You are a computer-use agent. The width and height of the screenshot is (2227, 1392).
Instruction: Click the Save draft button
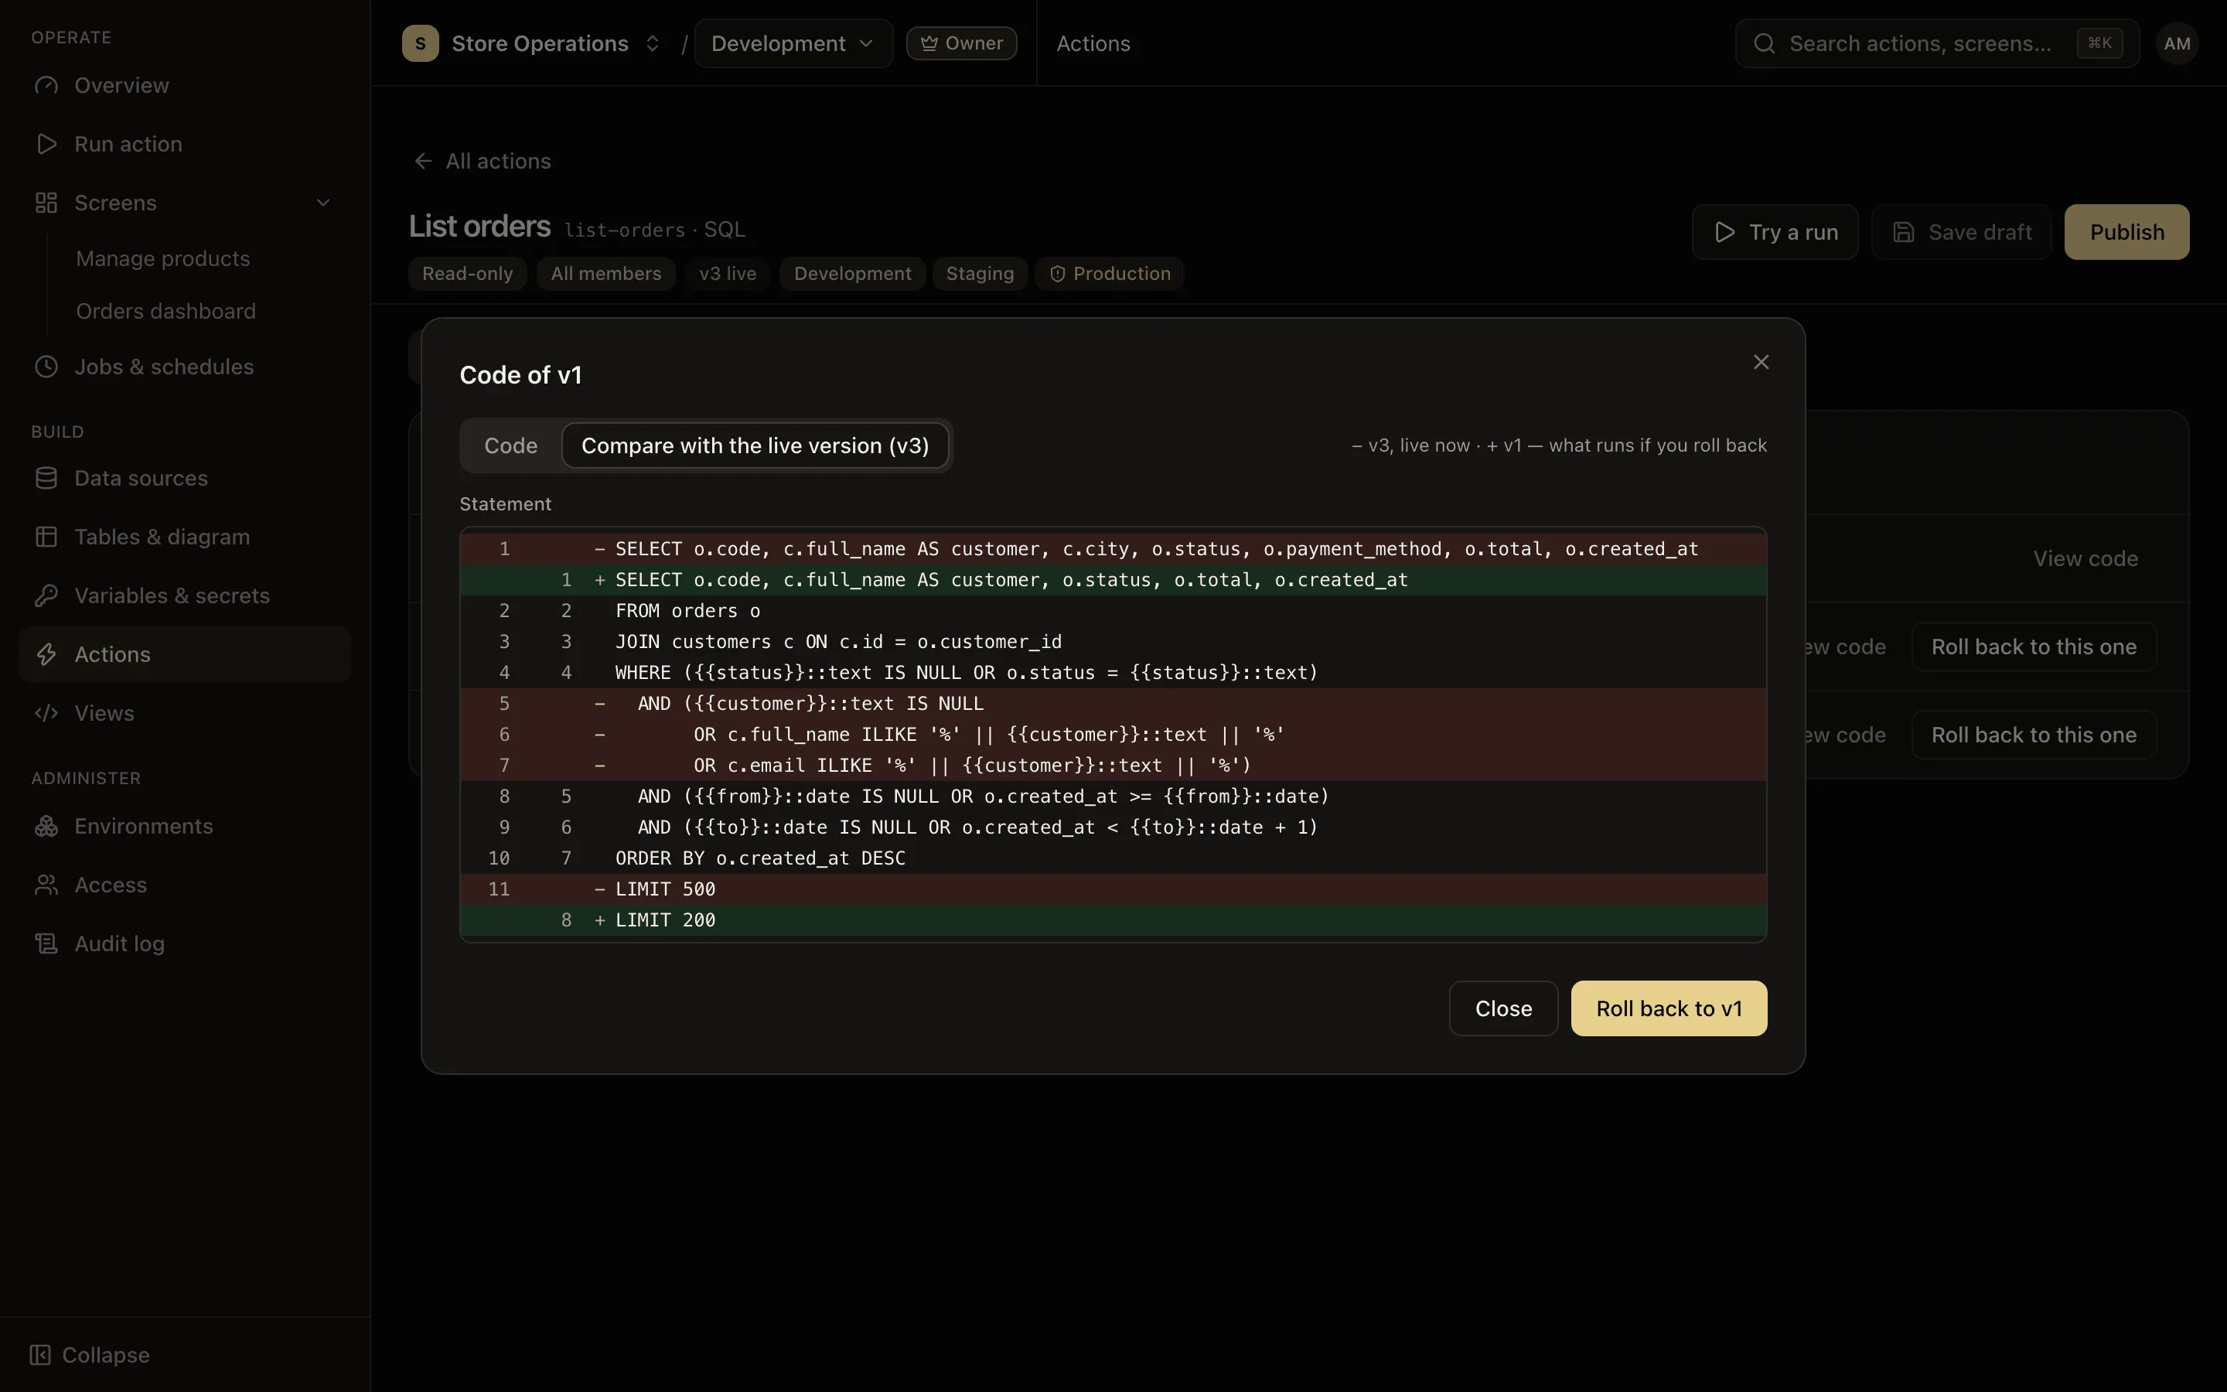click(x=1961, y=232)
